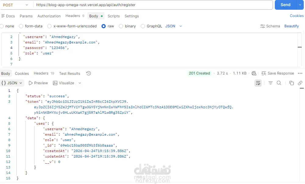Select x-www-form-urlencoded body type
This screenshot has width=305, height=184.
[72, 26]
